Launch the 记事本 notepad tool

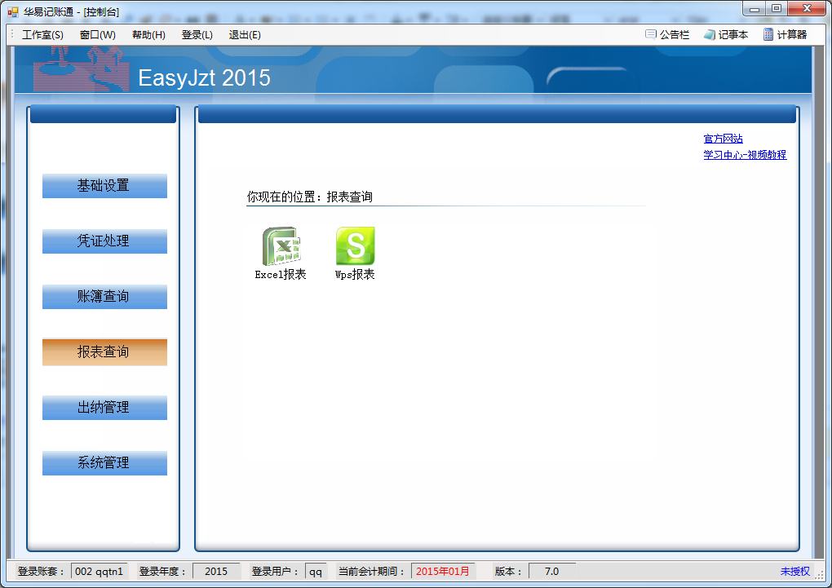pos(725,34)
